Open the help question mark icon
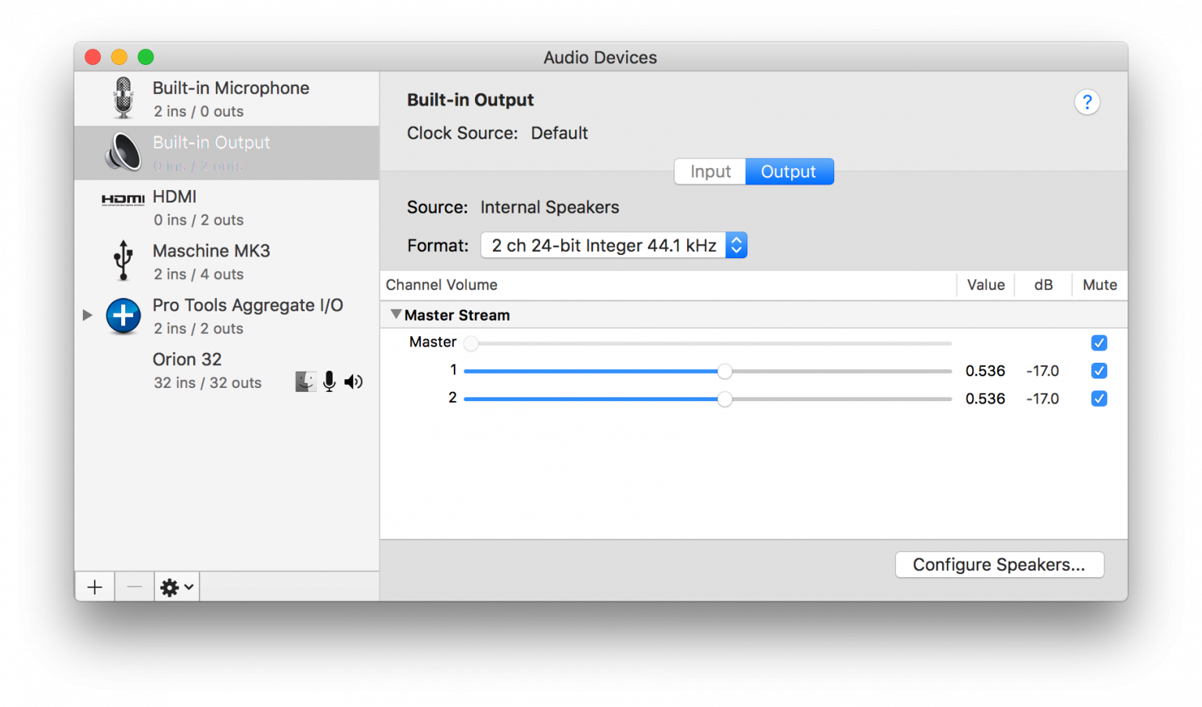The image size is (1202, 707). click(x=1087, y=102)
